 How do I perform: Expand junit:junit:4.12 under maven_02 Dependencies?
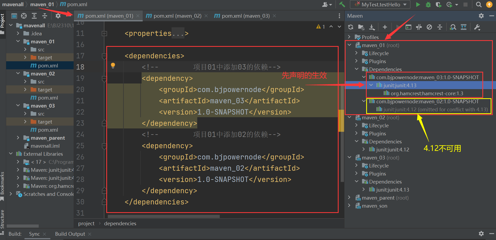click(x=364, y=149)
